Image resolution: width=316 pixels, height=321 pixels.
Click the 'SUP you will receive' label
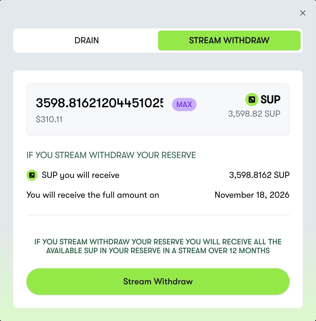click(81, 175)
